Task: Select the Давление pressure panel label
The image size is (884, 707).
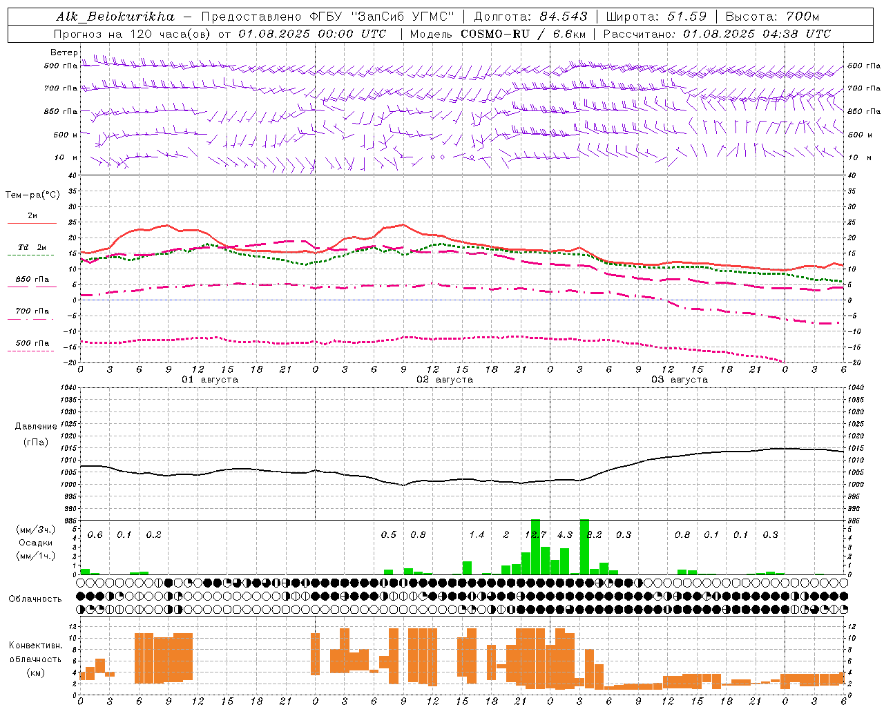Action: pos(36,427)
